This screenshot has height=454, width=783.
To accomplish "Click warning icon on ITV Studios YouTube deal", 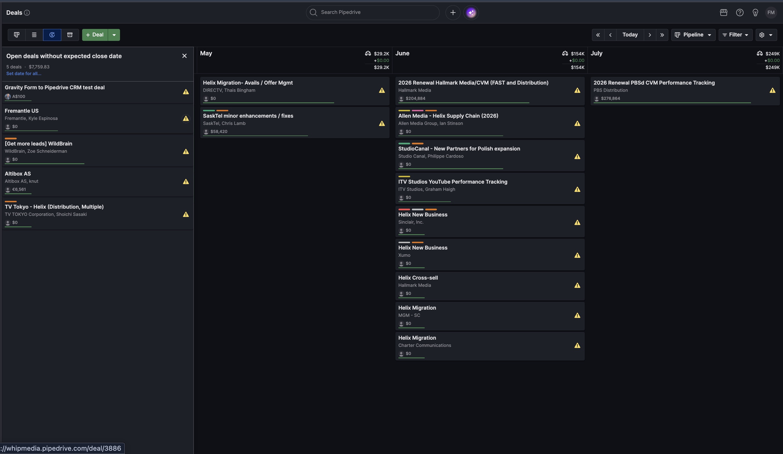I will [577, 190].
